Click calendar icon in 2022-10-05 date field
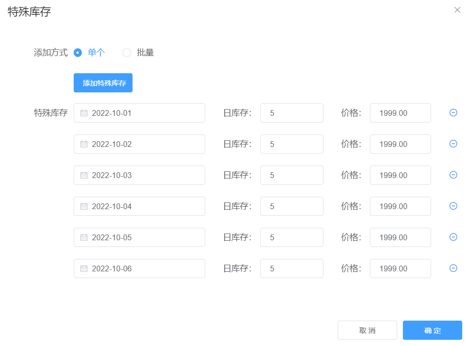The image size is (467, 346). coord(84,238)
